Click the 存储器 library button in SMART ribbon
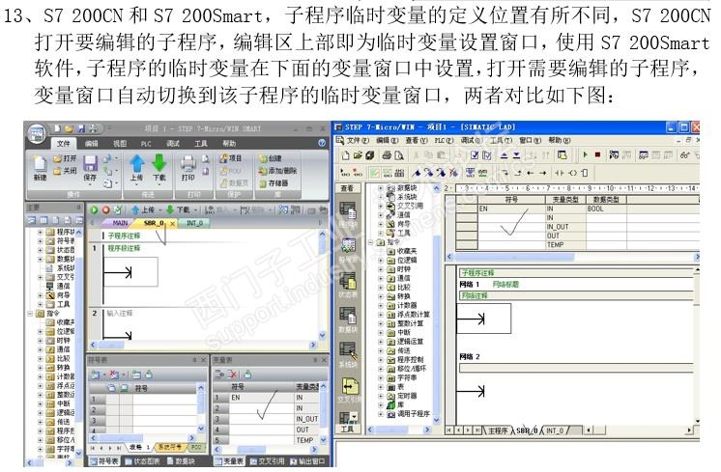This screenshot has width=721, height=472. tap(274, 183)
